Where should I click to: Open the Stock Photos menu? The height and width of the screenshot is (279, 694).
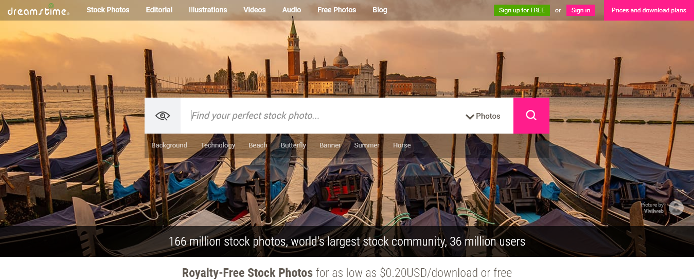pyautogui.click(x=108, y=10)
